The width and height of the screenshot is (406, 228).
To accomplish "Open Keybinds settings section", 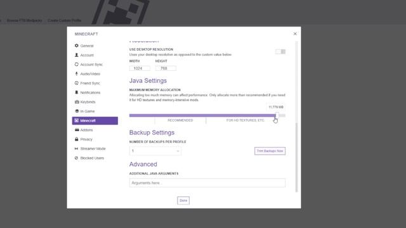I will pos(95,102).
